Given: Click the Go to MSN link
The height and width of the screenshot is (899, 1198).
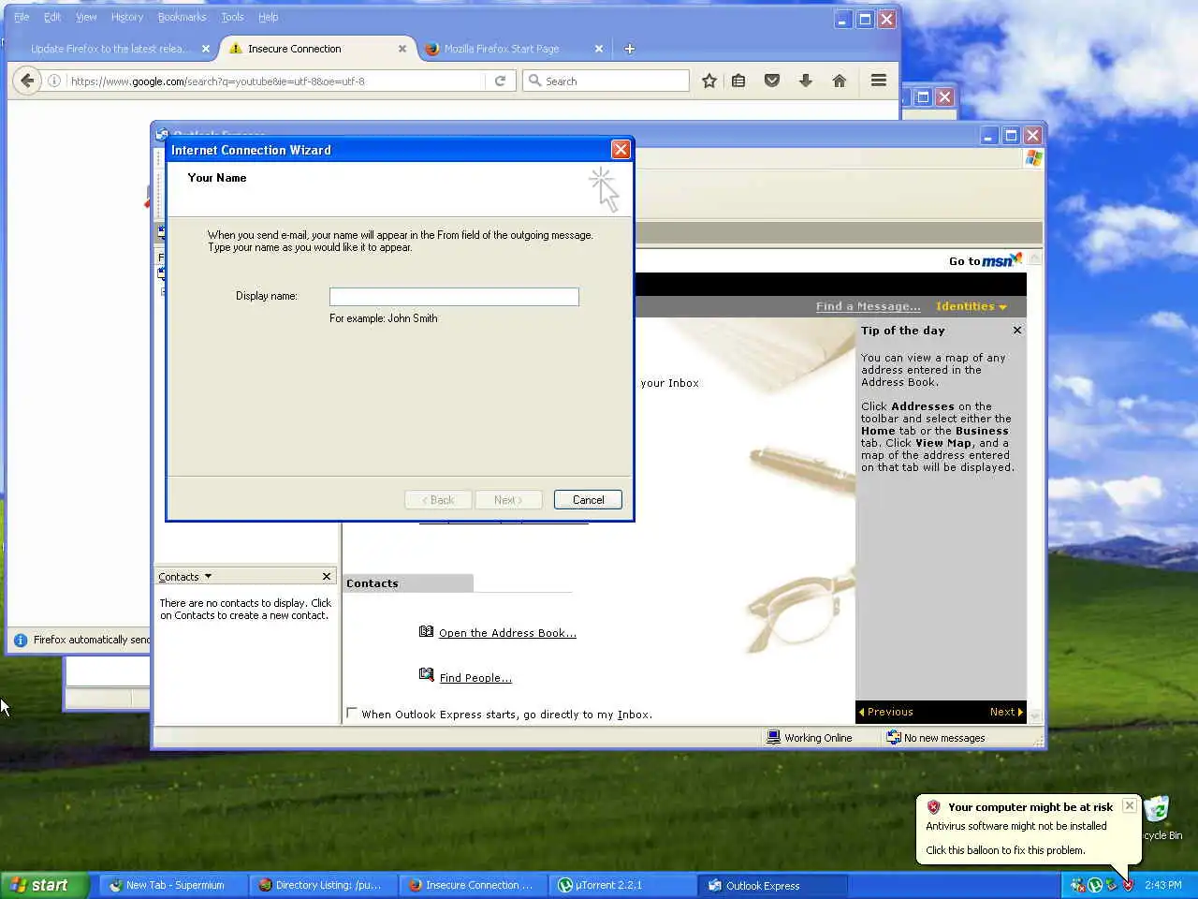Looking at the screenshot, I should pos(986,260).
